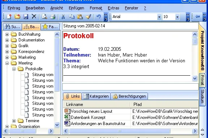
Task: Expand the Termine tree node
Action: 14,121
